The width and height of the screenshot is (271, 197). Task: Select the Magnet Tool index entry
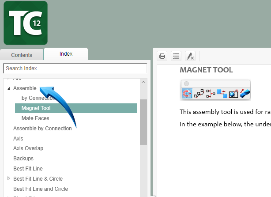[x=76, y=108]
